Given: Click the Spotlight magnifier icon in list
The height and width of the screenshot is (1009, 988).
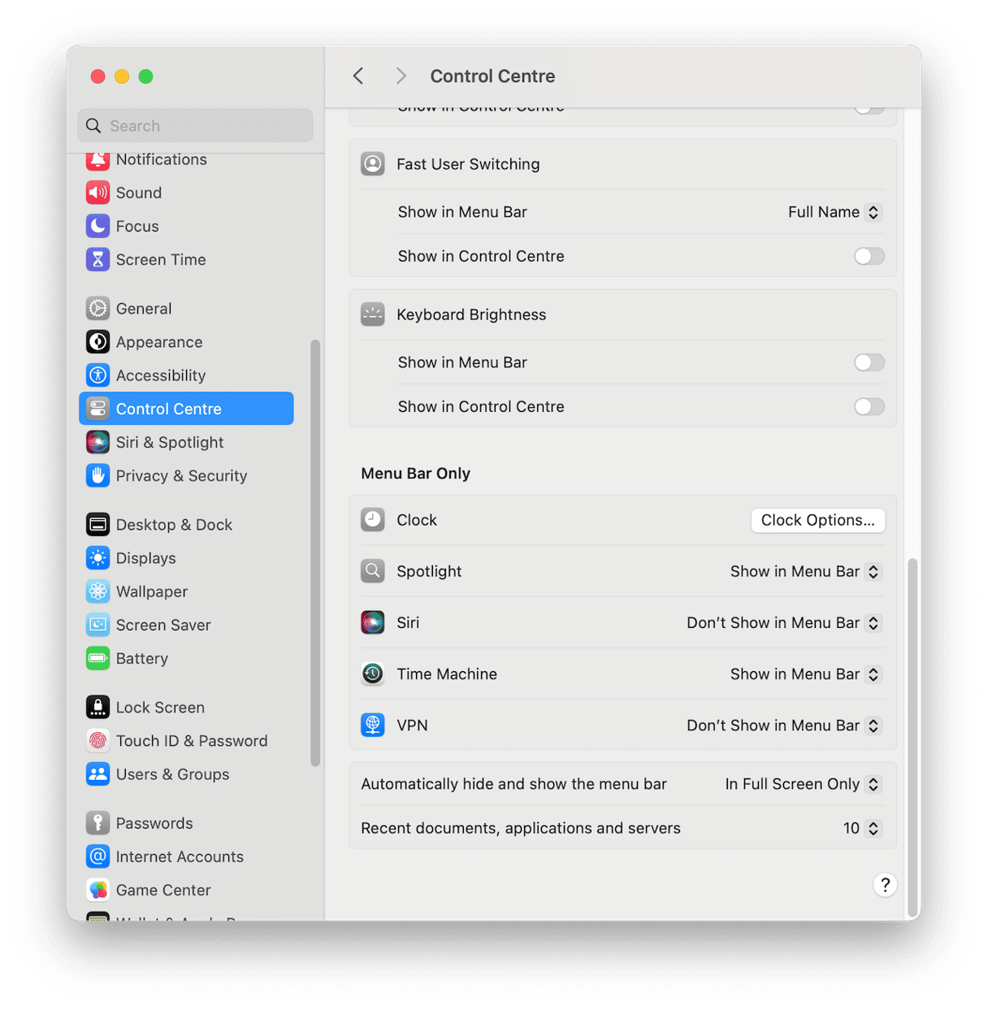Looking at the screenshot, I should pyautogui.click(x=373, y=571).
